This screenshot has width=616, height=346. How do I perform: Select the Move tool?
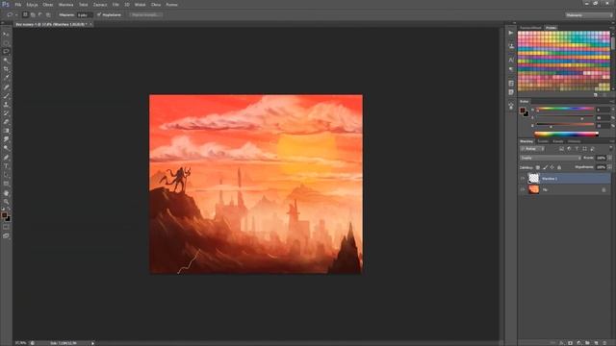pyautogui.click(x=6, y=35)
